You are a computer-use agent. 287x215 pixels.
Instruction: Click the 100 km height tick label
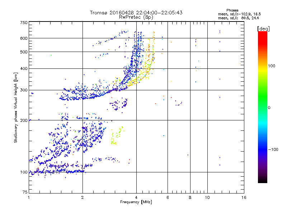coord(24,172)
